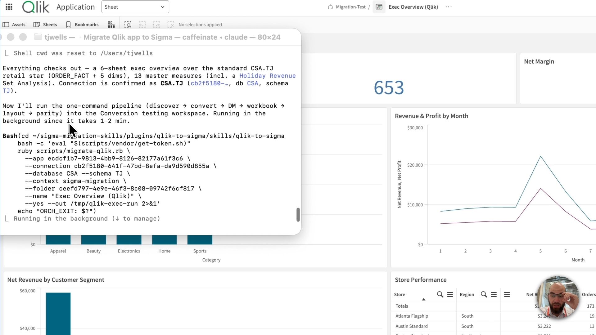The width and height of the screenshot is (596, 335).
Task: Click the Orders column header
Action: (589, 294)
